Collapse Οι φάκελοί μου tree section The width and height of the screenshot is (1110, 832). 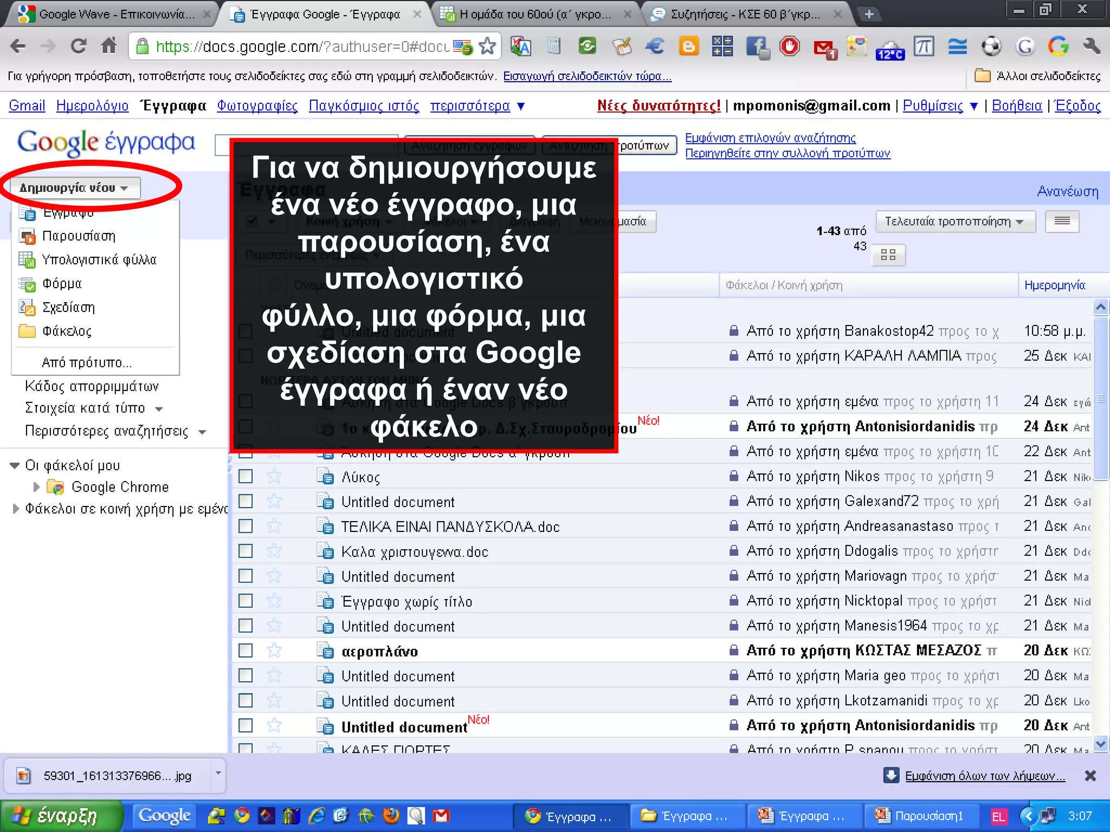pos(15,465)
